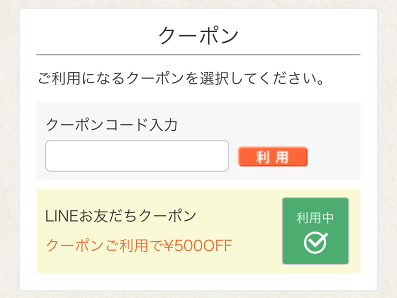Click the 用 character on the orange button
Screen dimensions: 397x298
[x=282, y=157]
